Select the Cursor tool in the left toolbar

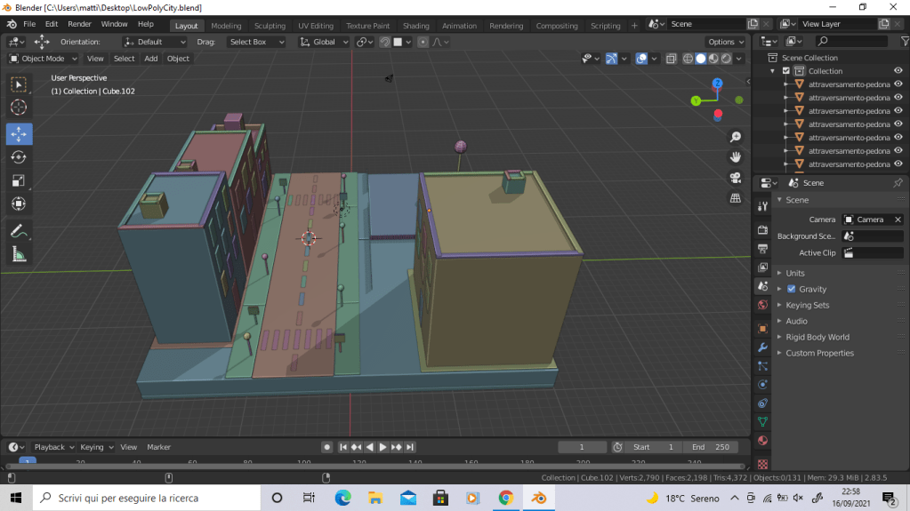coord(19,108)
